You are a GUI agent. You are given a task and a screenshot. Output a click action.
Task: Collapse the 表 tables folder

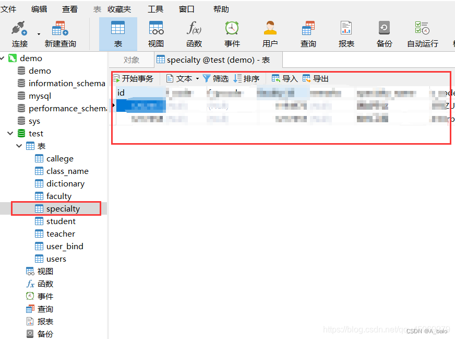[19, 146]
